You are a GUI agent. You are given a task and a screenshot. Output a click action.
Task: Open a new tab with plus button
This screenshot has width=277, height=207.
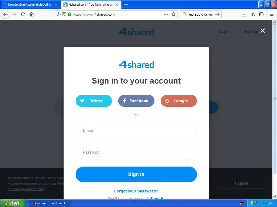coord(126,4)
